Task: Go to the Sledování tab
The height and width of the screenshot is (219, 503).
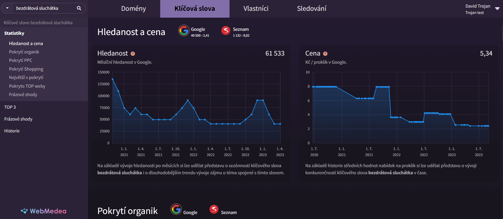Action: click(311, 9)
